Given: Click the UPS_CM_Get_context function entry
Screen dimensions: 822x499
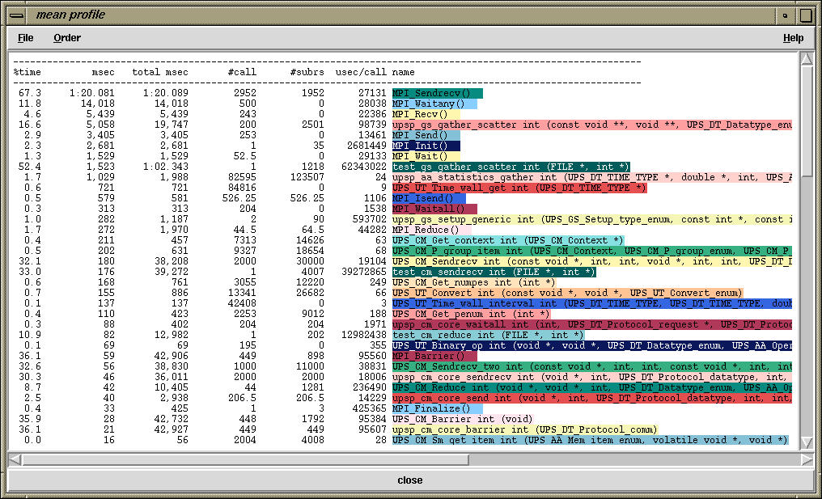Looking at the screenshot, I should pyautogui.click(x=509, y=240).
